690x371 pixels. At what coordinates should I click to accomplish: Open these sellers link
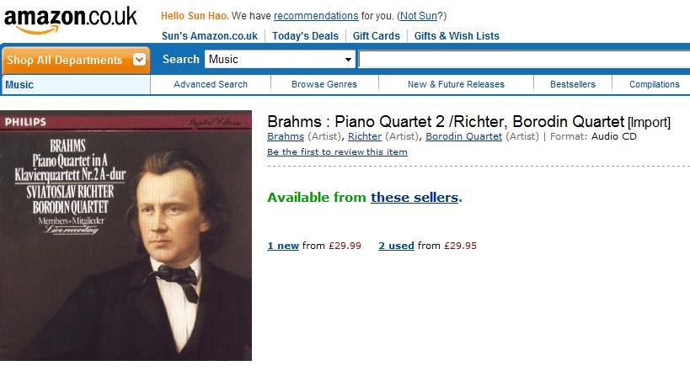pyautogui.click(x=415, y=198)
